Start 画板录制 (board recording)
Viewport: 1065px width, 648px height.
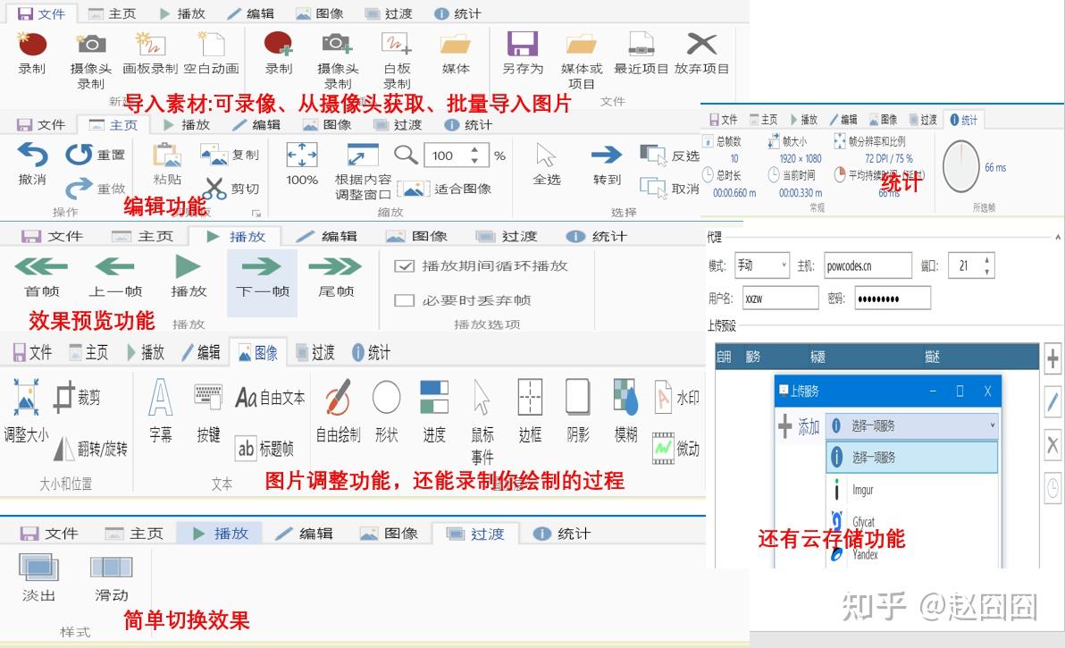[x=150, y=53]
